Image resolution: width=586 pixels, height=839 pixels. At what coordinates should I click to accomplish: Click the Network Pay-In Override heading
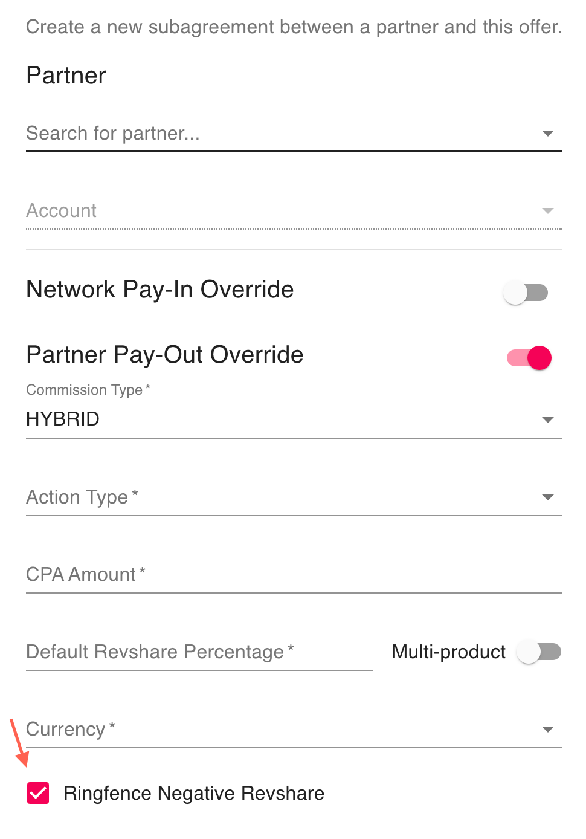pyautogui.click(x=159, y=290)
